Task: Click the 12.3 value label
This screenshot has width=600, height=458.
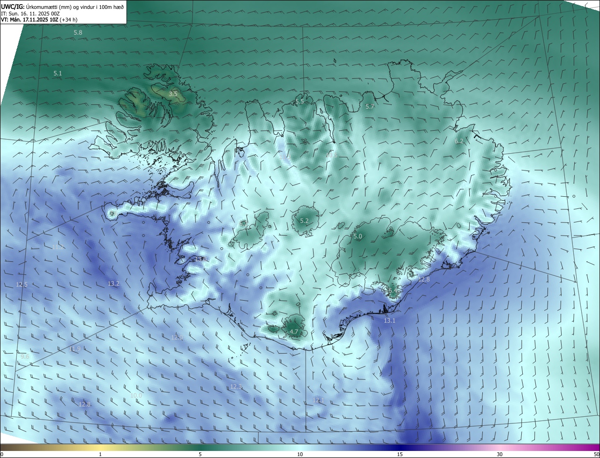Action: coord(236,387)
